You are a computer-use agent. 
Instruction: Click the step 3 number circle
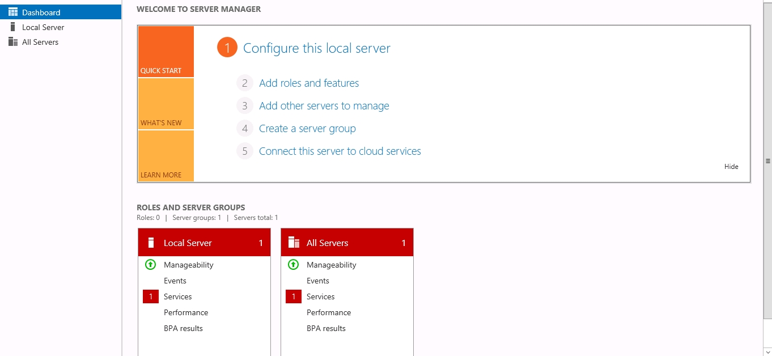245,106
